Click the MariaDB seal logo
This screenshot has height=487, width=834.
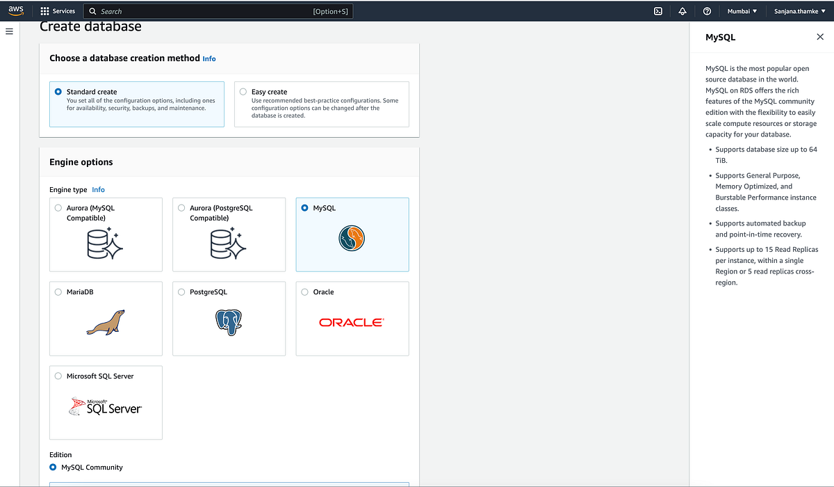pos(106,321)
